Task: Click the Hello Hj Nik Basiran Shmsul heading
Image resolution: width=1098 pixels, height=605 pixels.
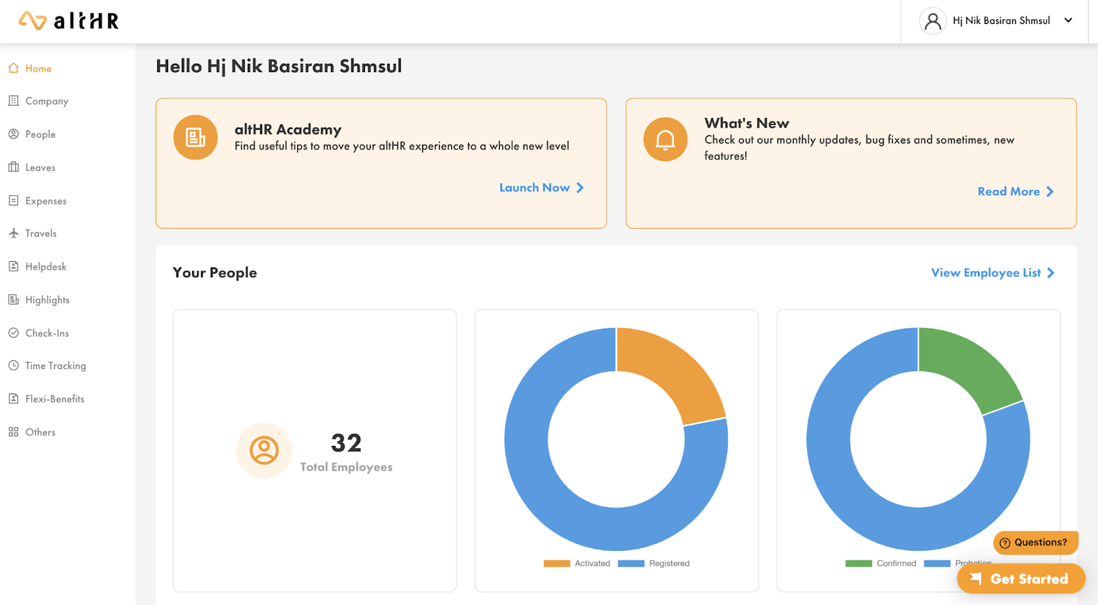Action: (279, 66)
